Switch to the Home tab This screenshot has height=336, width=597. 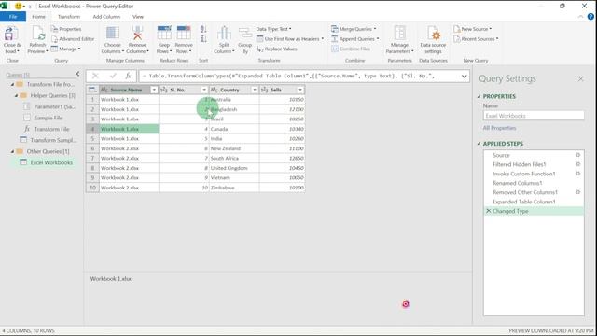(38, 17)
